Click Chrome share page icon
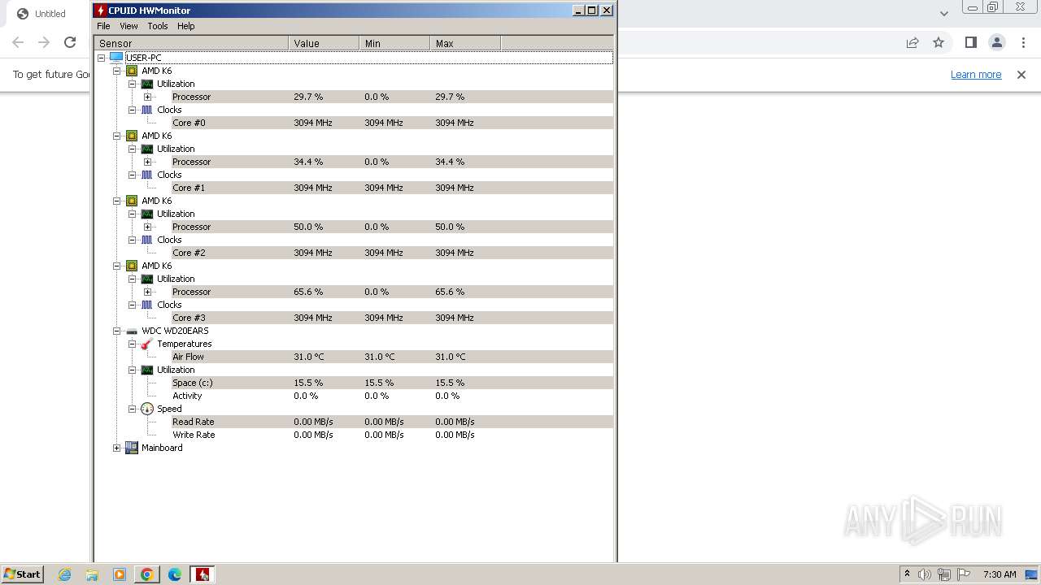Image resolution: width=1041 pixels, height=585 pixels. pos(913,42)
